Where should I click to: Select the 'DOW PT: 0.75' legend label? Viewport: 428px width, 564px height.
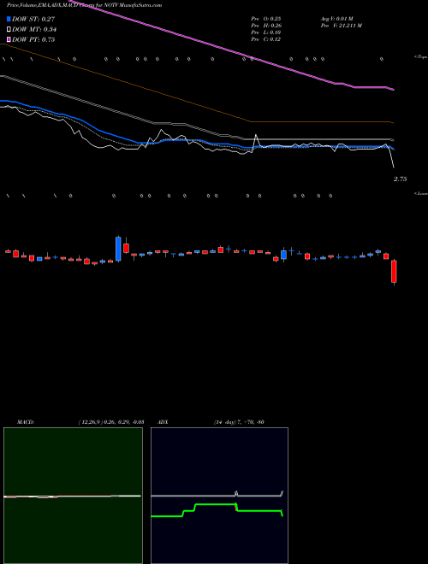(x=33, y=39)
